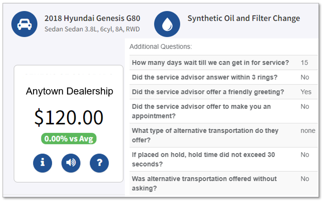This screenshot has height=202, width=324.
Task: Select the alternative transportation type question
Action: click(x=205, y=135)
